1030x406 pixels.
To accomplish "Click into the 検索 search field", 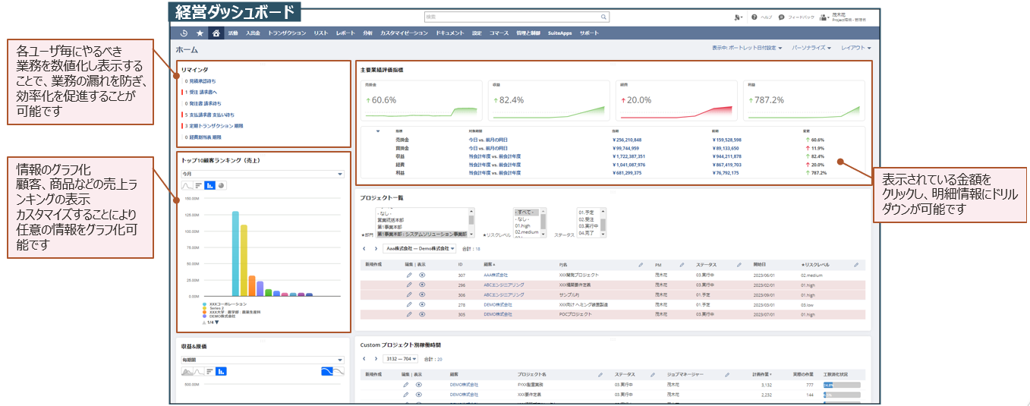I will point(512,16).
